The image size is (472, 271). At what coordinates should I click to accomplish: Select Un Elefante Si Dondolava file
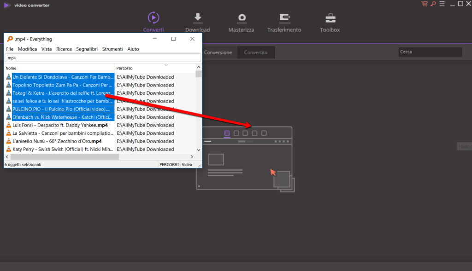coord(63,77)
